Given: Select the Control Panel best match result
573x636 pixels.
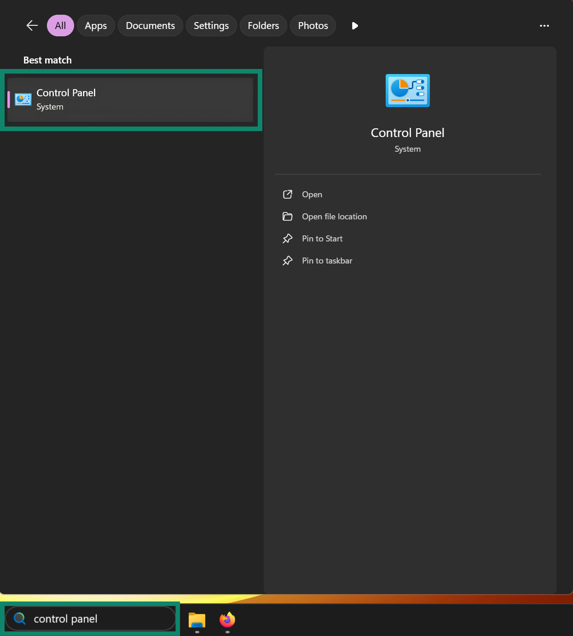Looking at the screenshot, I should 130,100.
